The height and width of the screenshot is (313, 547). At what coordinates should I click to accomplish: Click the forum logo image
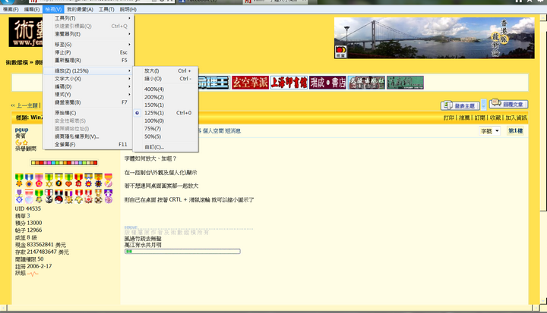[x=26, y=32]
